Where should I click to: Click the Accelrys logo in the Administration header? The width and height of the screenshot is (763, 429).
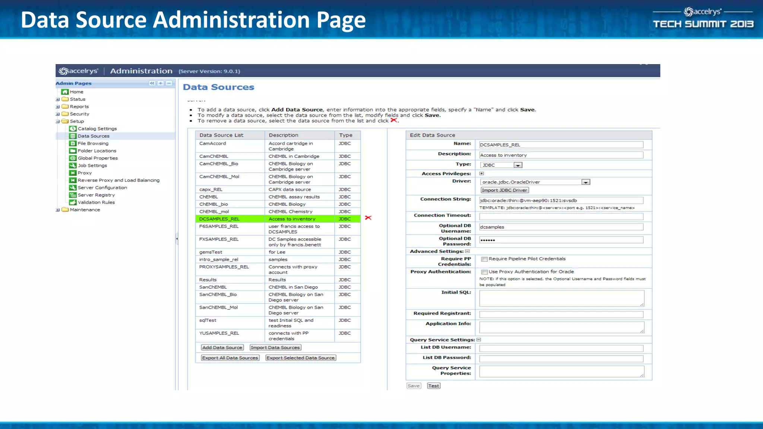pyautogui.click(x=79, y=71)
